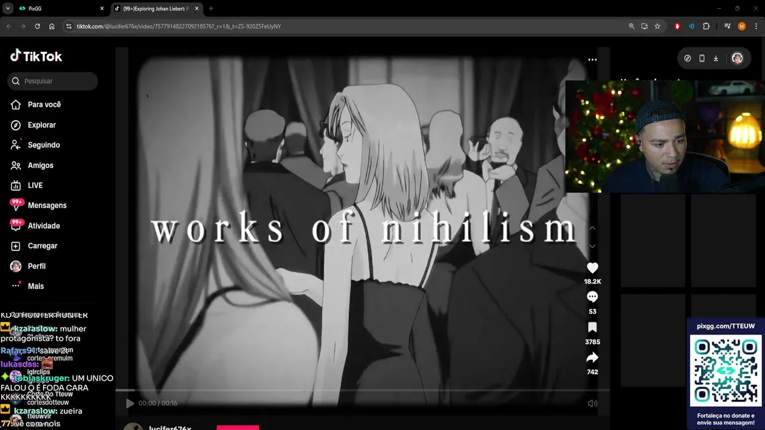765x430 pixels.
Task: Click the browser home button
Action: 51,26
